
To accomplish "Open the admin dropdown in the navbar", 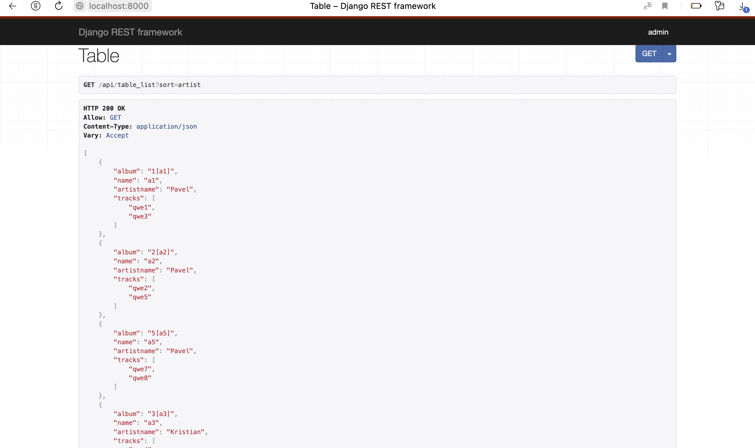I will (x=658, y=32).
